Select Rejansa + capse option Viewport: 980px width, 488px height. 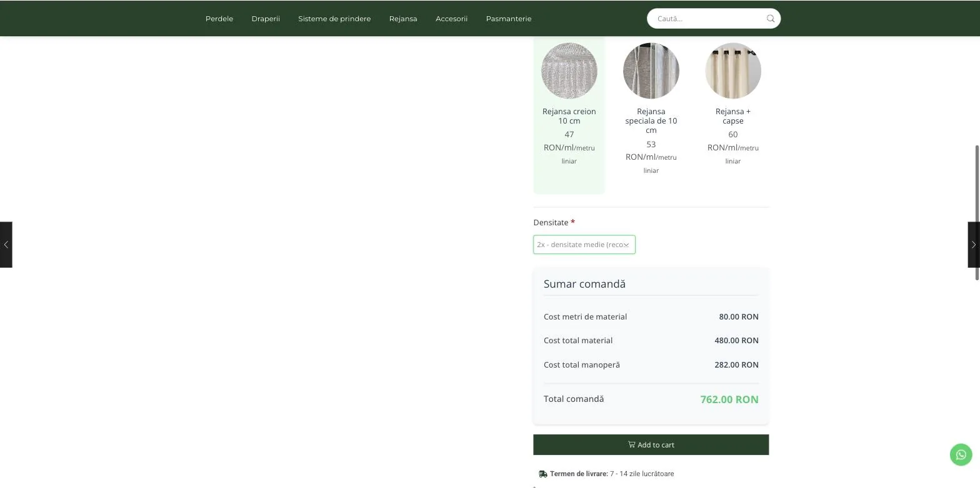tap(732, 115)
